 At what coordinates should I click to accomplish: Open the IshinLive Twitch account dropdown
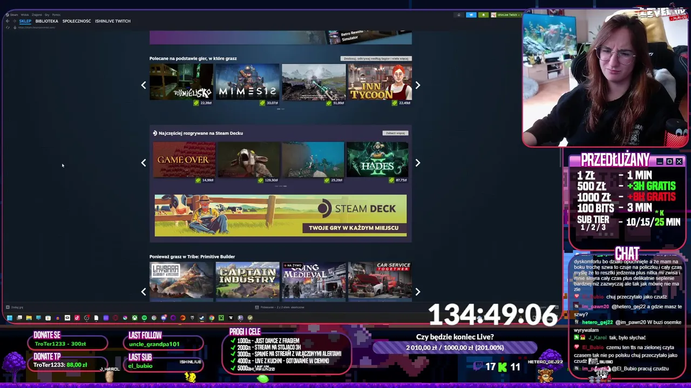[x=505, y=15]
